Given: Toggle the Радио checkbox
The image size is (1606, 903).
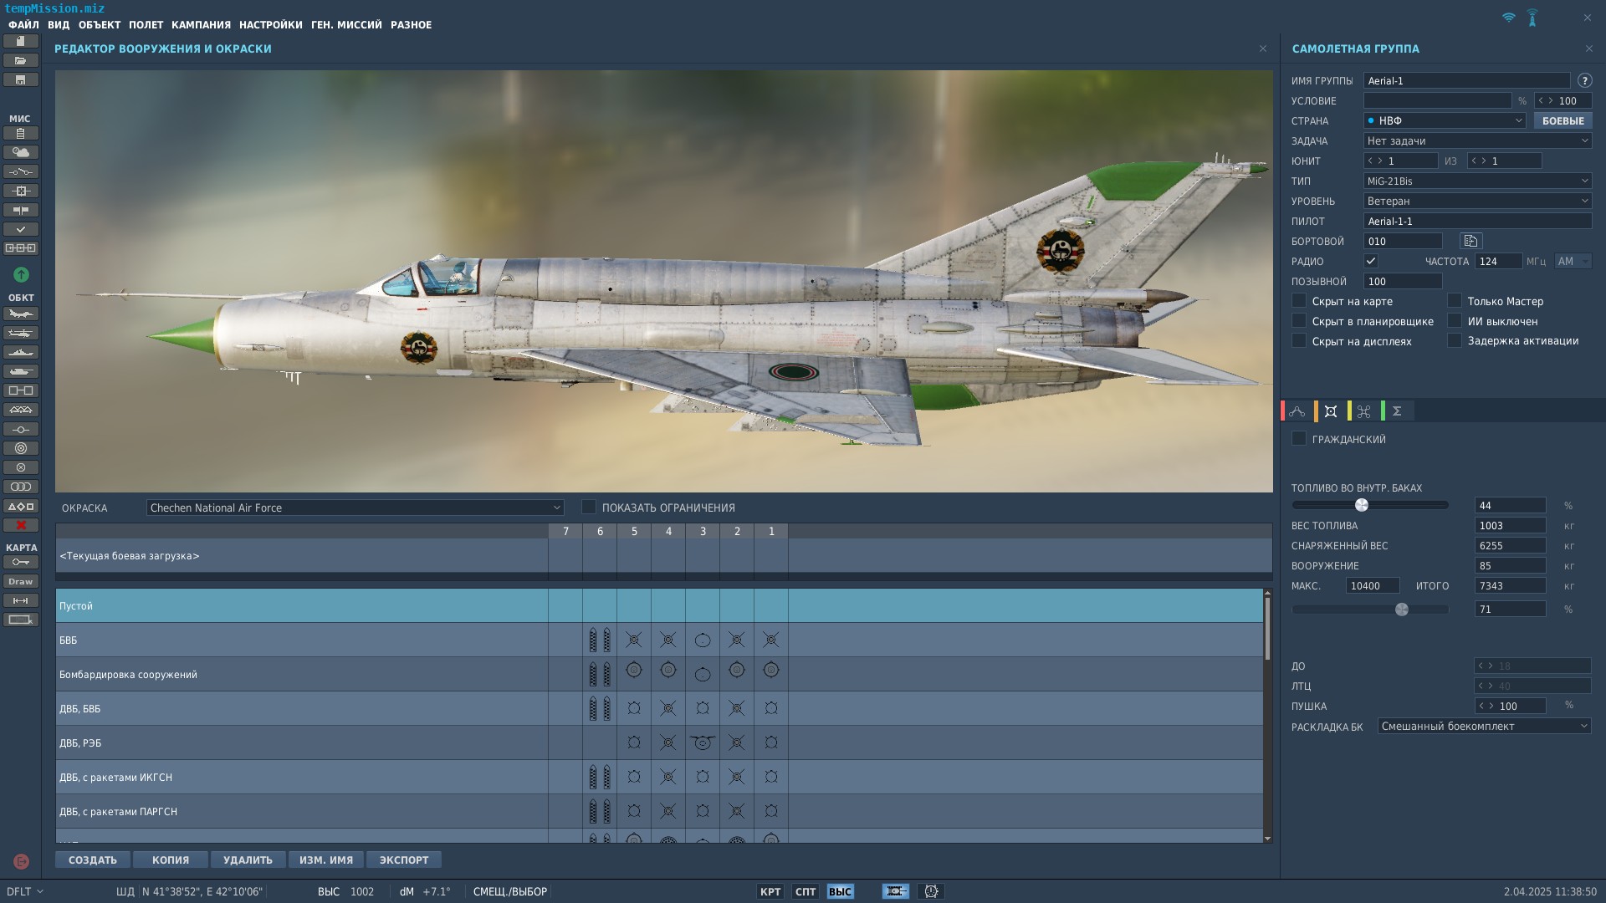Looking at the screenshot, I should pos(1371,262).
